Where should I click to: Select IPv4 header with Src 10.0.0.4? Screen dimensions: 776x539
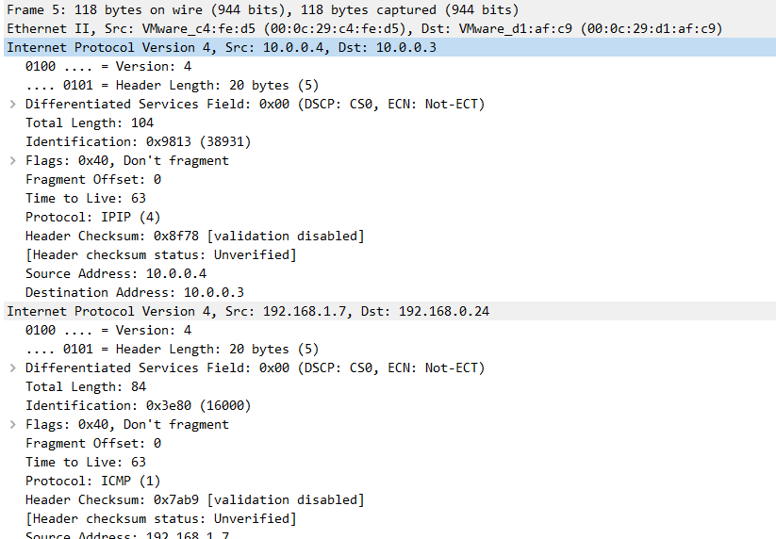[388, 47]
